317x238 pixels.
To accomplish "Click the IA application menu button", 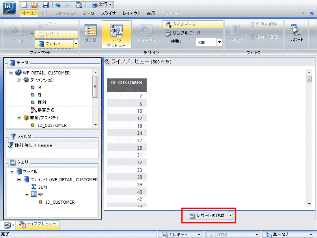I will point(9,7).
